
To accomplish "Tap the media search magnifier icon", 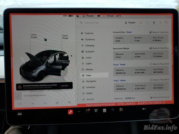I will pos(69,102).
